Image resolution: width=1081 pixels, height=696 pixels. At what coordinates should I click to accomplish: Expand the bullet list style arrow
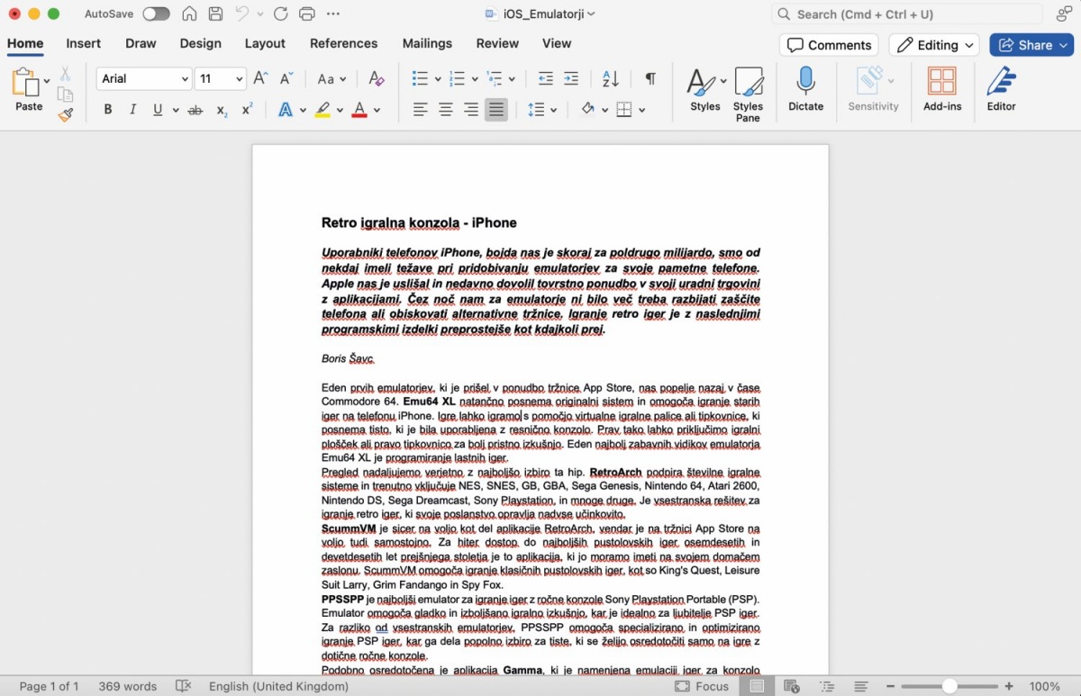tap(438, 79)
